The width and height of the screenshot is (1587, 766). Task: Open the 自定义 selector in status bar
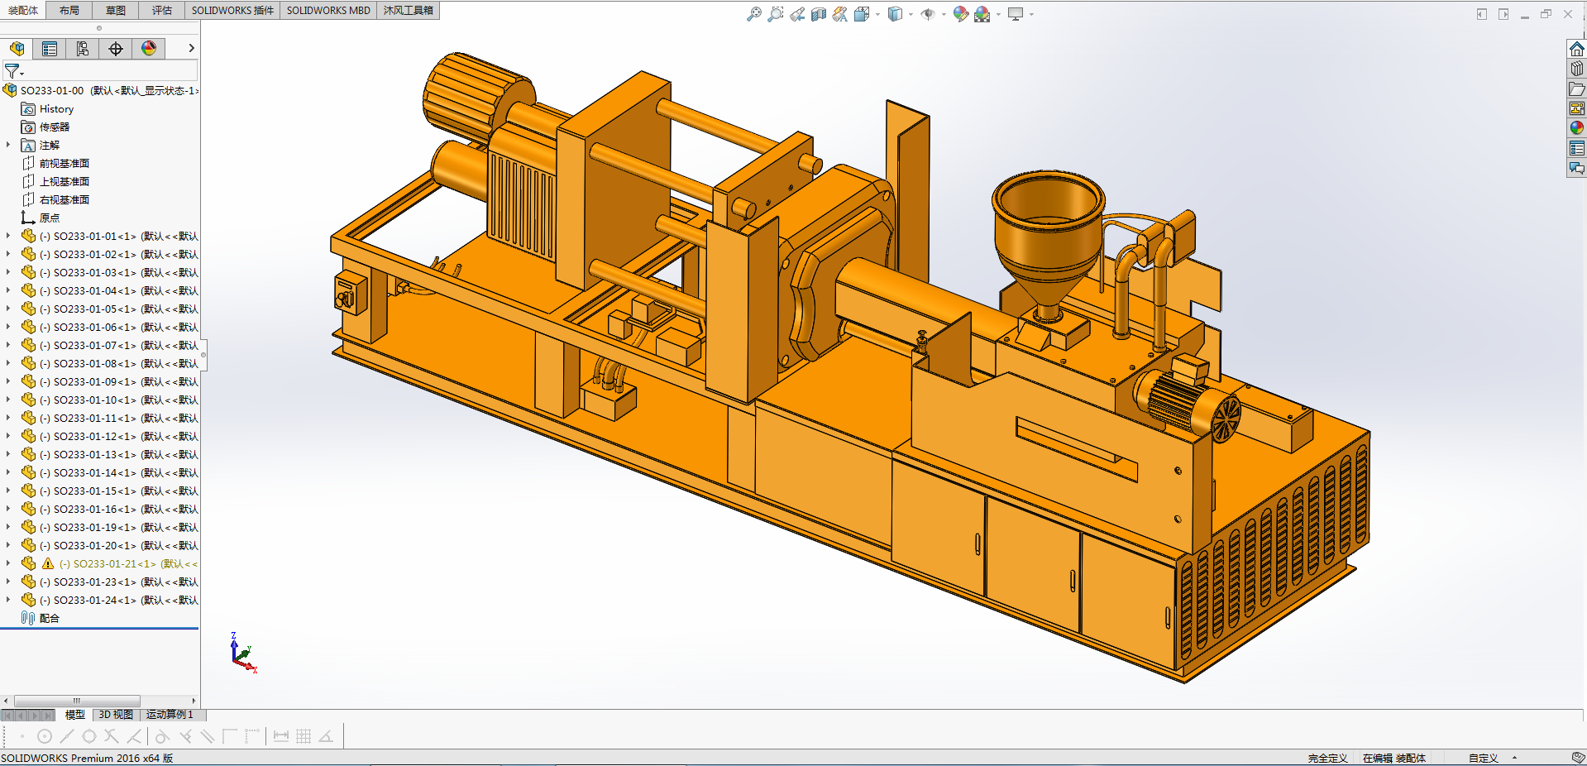pos(1484,758)
